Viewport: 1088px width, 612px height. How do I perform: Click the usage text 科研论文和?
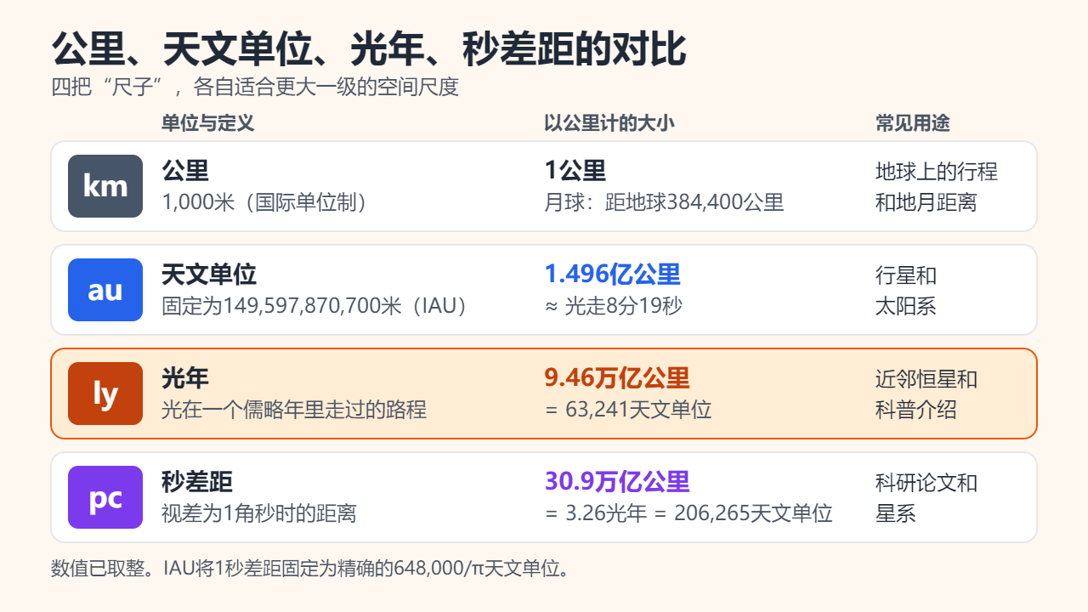click(x=926, y=483)
